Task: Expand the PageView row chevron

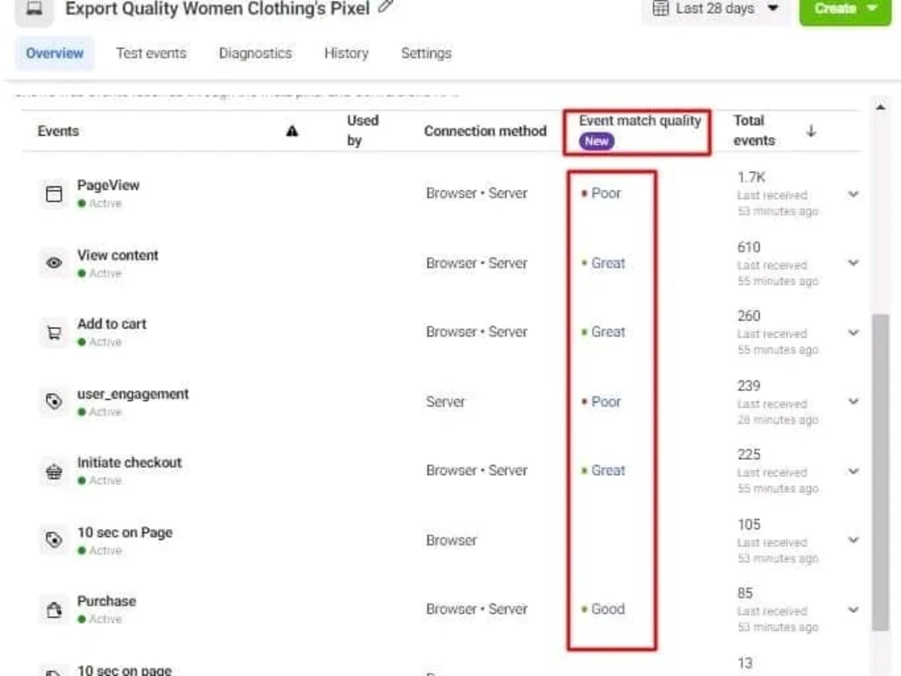Action: (853, 195)
